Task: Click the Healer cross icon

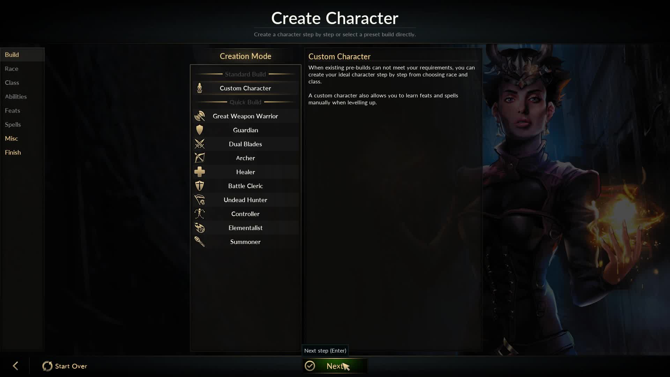Action: coord(200,172)
